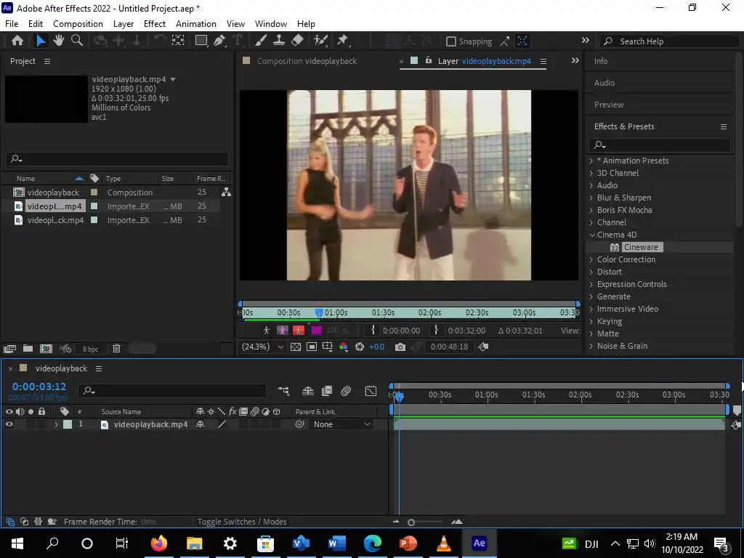Go to the Home screen icon
Image resolution: width=744 pixels, height=558 pixels.
pyautogui.click(x=17, y=41)
